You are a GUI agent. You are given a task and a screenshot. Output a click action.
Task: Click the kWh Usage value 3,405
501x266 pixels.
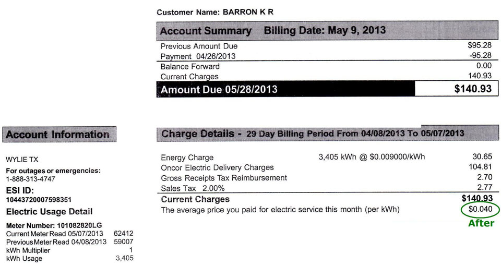tap(124, 258)
